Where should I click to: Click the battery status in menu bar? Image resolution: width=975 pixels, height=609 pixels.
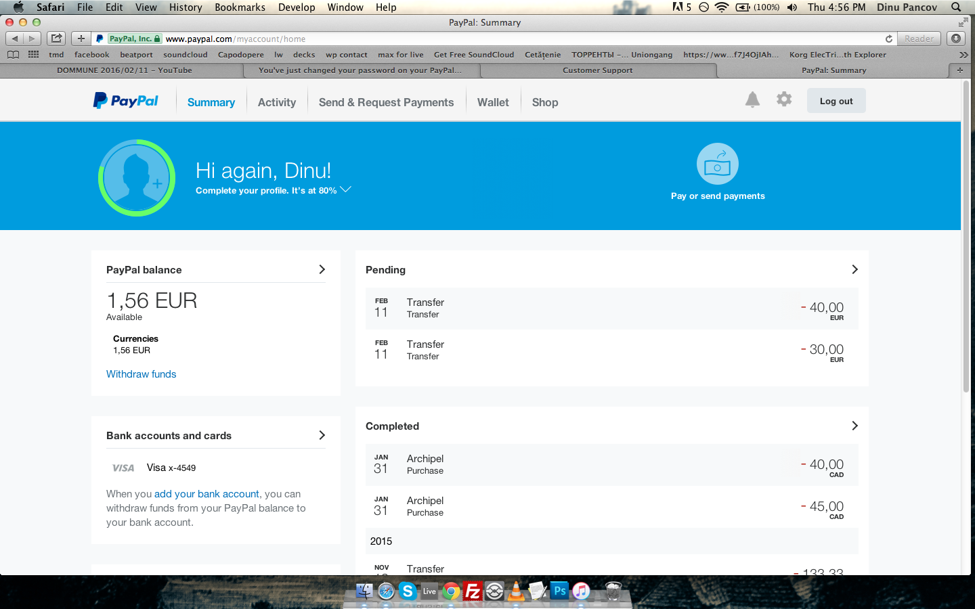pyautogui.click(x=757, y=7)
